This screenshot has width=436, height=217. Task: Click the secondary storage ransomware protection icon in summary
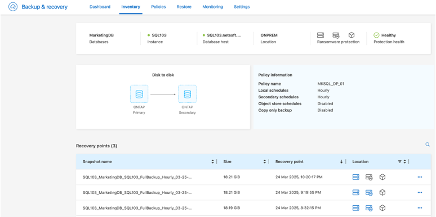click(336, 35)
